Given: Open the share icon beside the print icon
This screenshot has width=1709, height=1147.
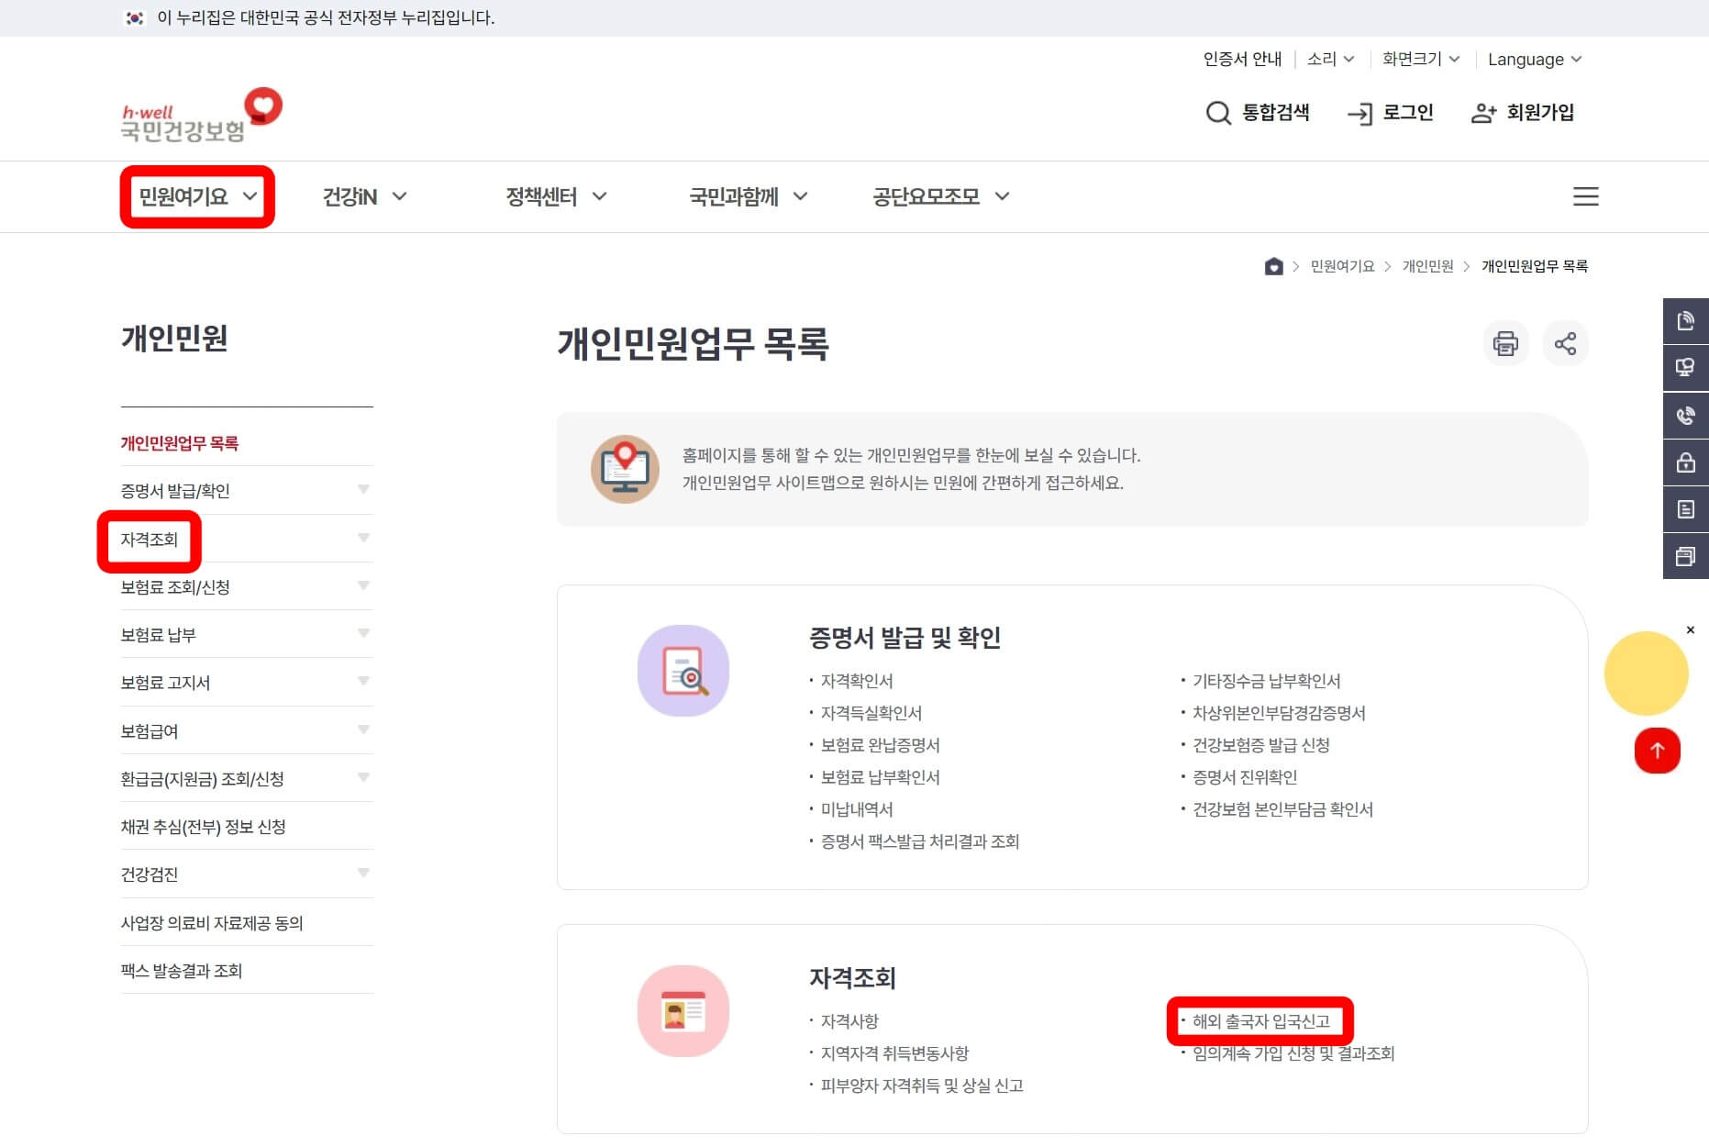Looking at the screenshot, I should coord(1566,344).
